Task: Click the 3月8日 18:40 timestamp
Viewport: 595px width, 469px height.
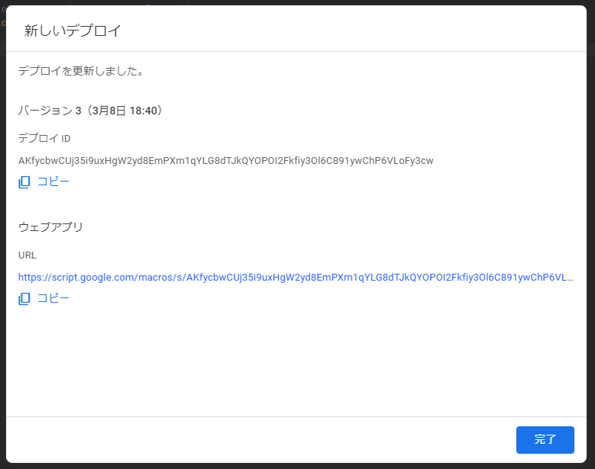Action: [x=124, y=111]
